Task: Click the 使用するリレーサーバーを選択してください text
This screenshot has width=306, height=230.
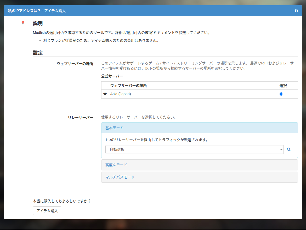Action: [139, 117]
